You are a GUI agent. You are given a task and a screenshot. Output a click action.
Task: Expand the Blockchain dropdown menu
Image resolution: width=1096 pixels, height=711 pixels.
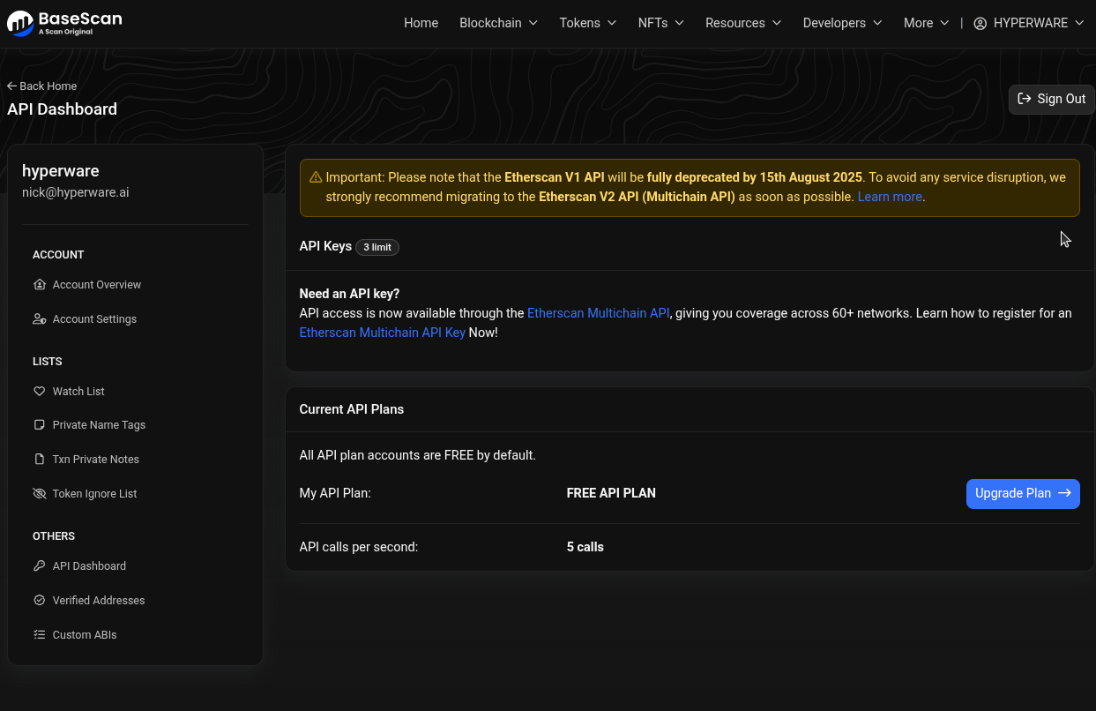coord(498,23)
